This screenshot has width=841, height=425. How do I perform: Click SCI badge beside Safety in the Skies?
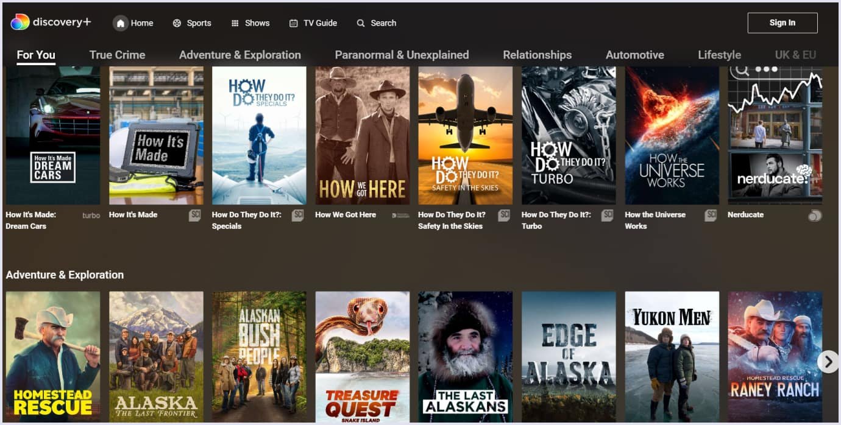[504, 216]
